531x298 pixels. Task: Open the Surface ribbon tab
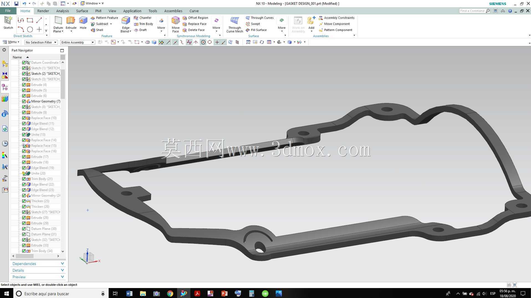[x=82, y=11]
